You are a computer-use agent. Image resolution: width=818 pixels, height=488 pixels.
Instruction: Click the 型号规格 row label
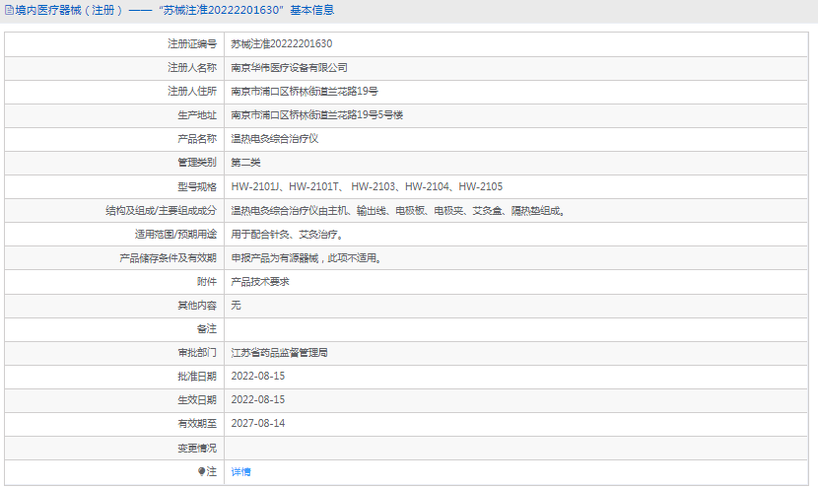pos(197,186)
